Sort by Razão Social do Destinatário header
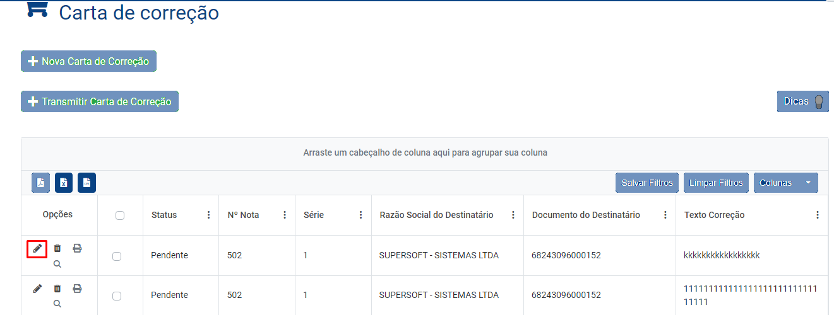The image size is (834, 315). click(x=436, y=215)
